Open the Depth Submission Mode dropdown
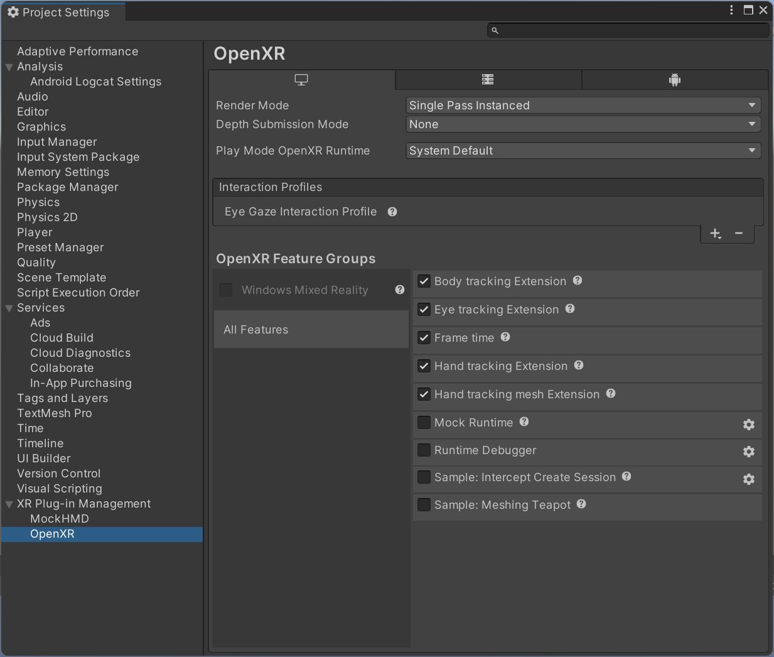Screen dimensions: 774x657 pyautogui.click(x=583, y=124)
